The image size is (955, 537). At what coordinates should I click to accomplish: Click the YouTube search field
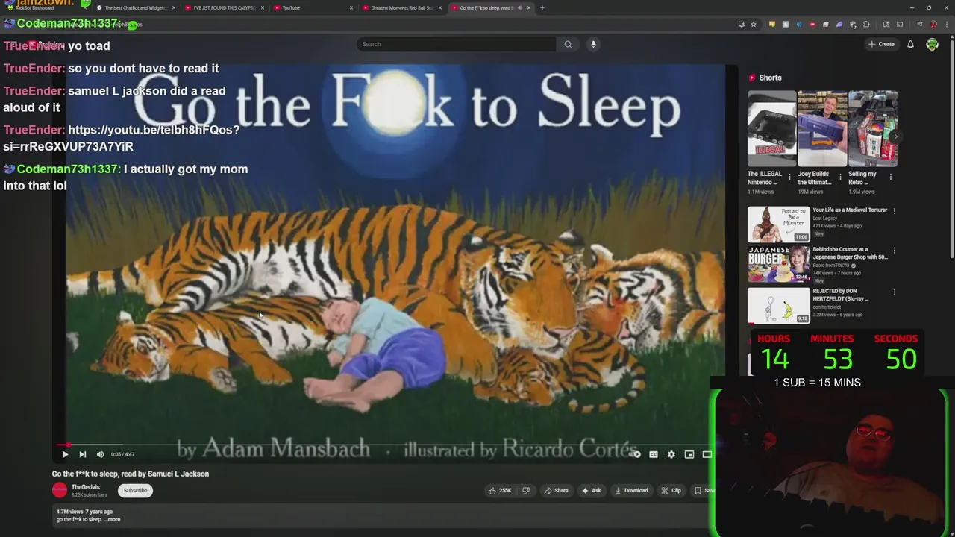(x=457, y=44)
